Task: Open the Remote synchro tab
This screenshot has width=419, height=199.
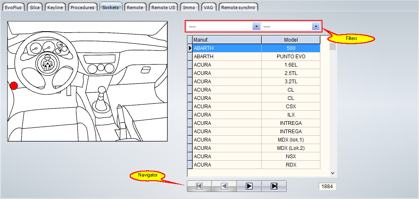Action: (238, 7)
